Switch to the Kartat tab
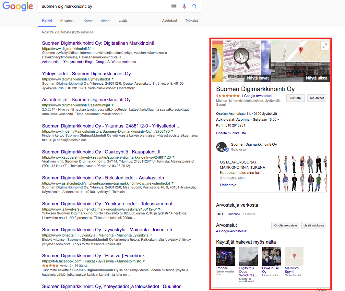 pos(88,21)
